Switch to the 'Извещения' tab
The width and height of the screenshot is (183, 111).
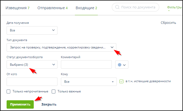pyautogui.click(x=17, y=8)
